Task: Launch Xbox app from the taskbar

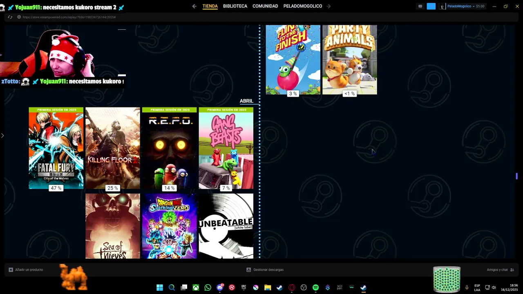Action: point(196,287)
